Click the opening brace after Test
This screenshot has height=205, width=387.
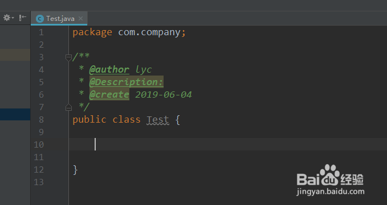pyautogui.click(x=178, y=120)
